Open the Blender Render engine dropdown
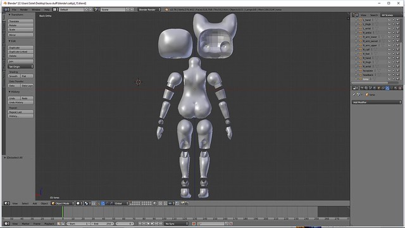The image size is (405, 228). click(x=149, y=9)
